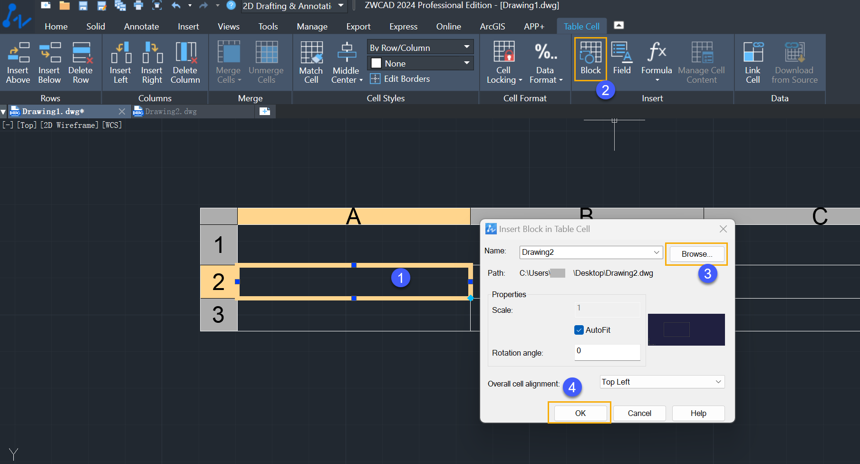Click the Field insert icon
Screen dimensions: 860x464
tap(622, 59)
